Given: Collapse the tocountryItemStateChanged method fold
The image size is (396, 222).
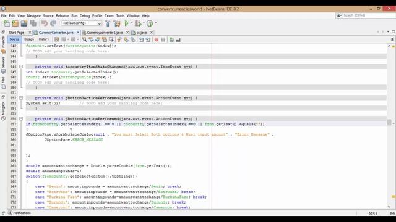Looking at the screenshot, I should [x=21, y=67].
